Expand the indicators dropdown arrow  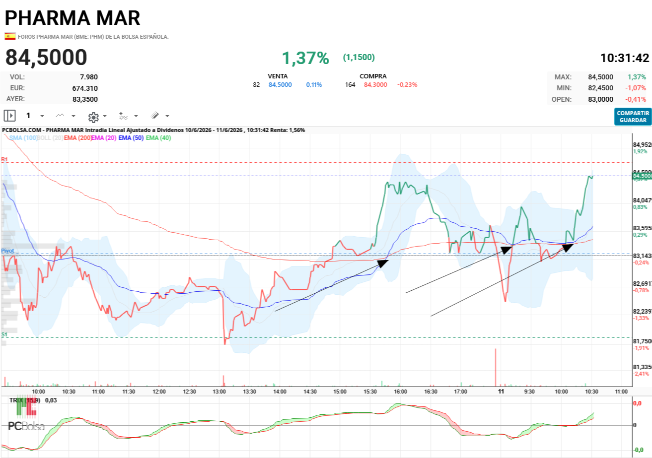tap(137, 116)
